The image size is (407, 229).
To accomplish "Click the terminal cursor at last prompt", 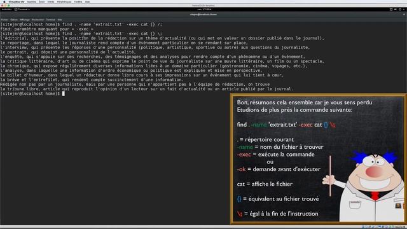I will coord(64,94).
